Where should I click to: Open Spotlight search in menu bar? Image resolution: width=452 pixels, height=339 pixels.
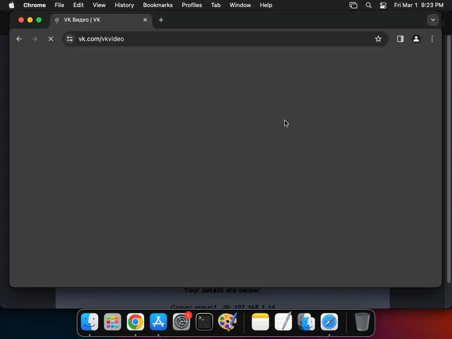pyautogui.click(x=369, y=5)
